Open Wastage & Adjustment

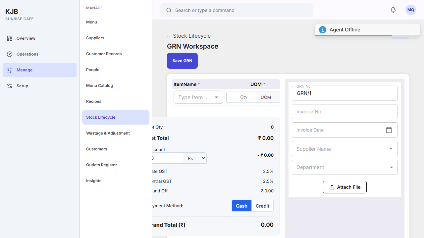point(116,133)
